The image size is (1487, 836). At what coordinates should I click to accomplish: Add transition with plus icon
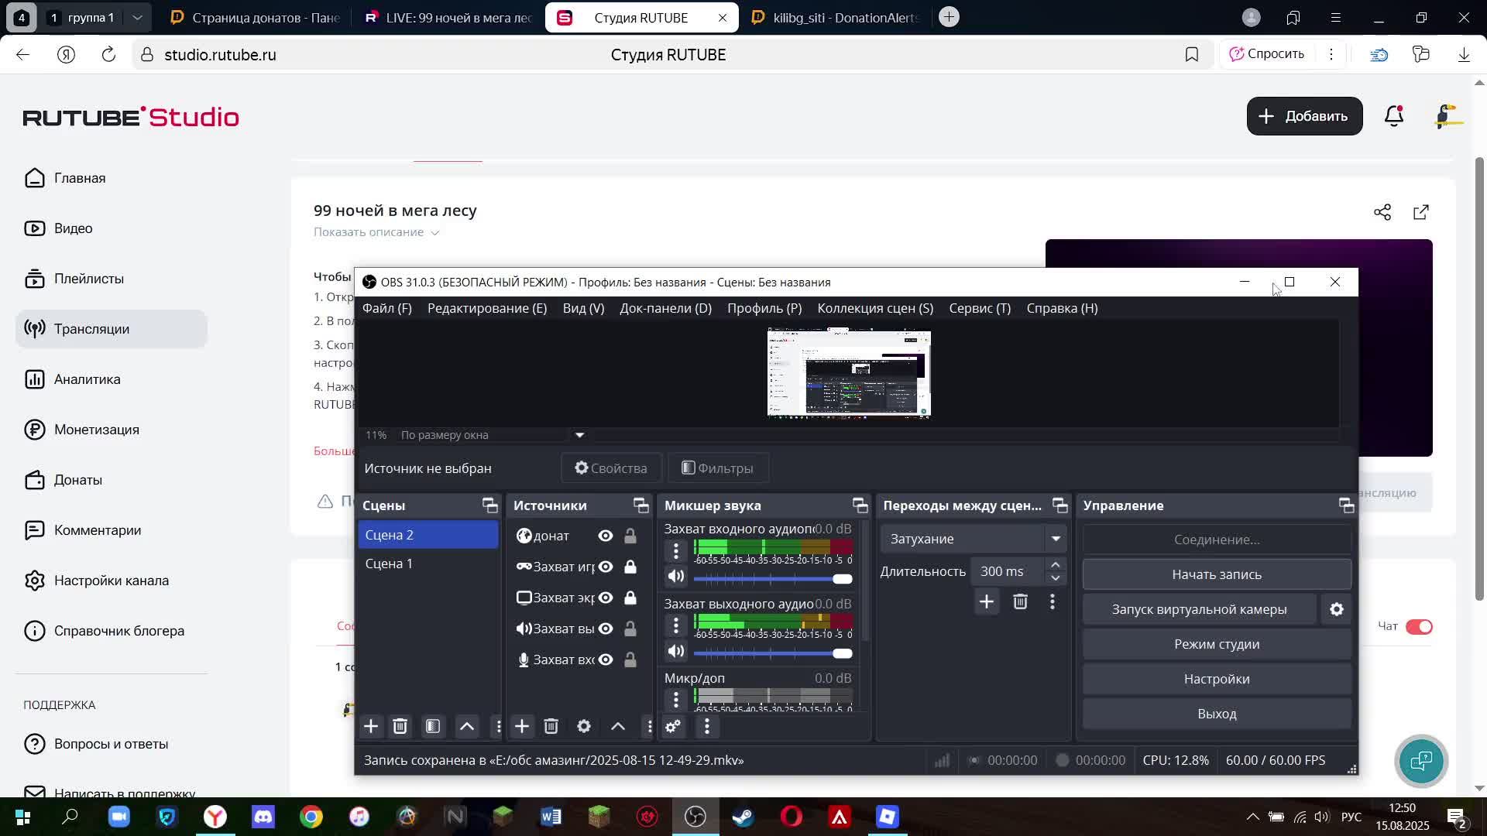tap(986, 601)
